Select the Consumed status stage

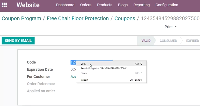click(168, 41)
